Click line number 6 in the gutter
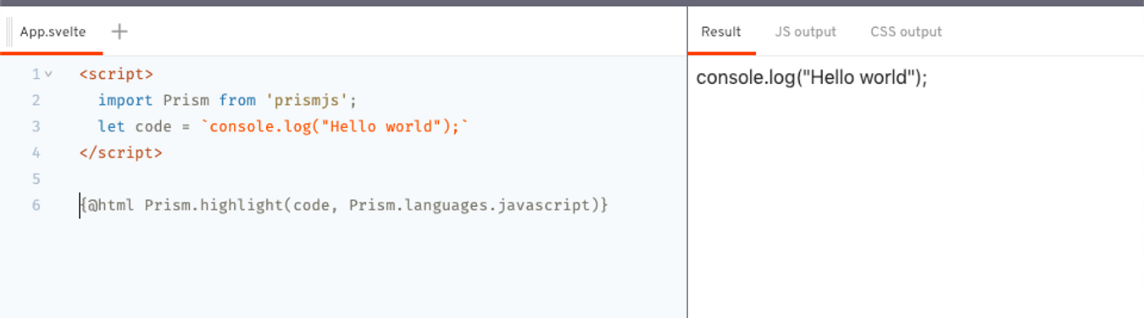Screen dimensions: 1144x318 click(x=36, y=206)
